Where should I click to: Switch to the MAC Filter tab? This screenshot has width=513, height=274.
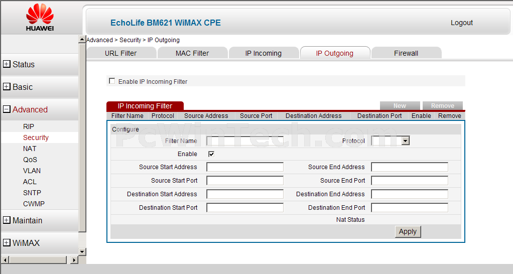pos(192,53)
